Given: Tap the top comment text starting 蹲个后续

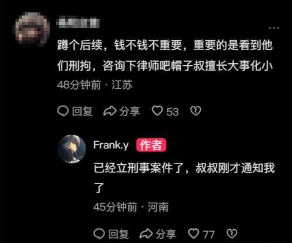Looking at the screenshot, I should [165, 56].
